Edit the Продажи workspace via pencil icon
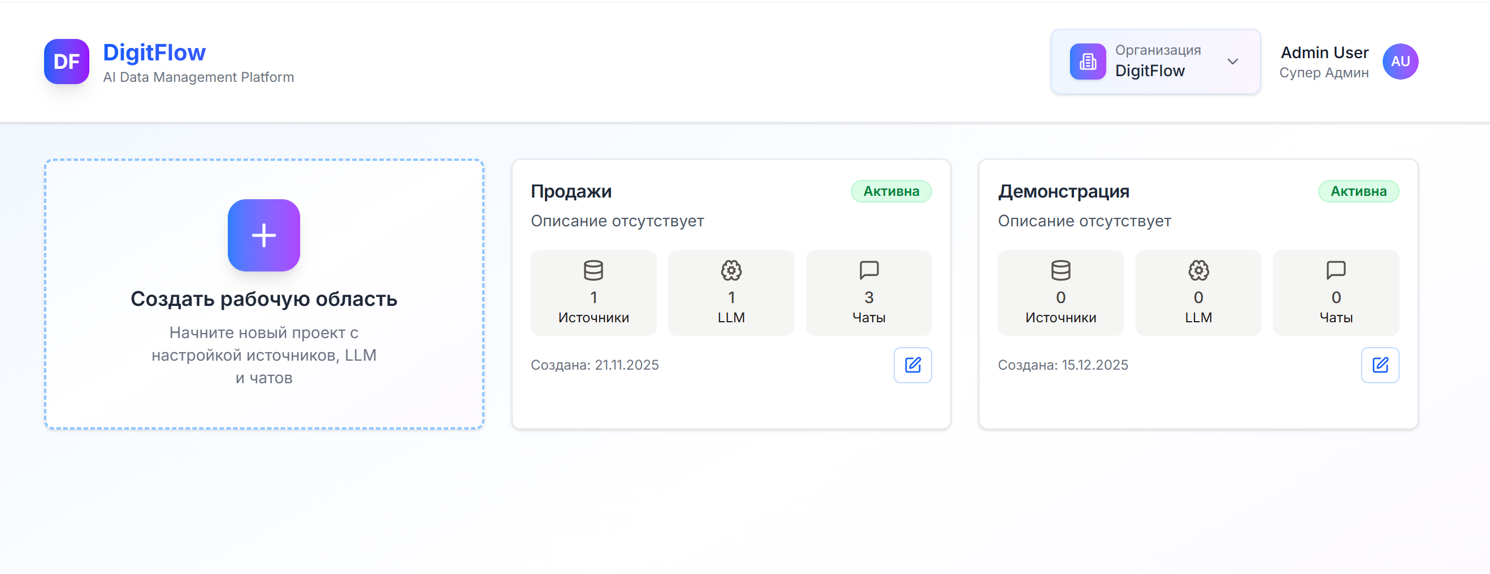The width and height of the screenshot is (1490, 574). click(x=912, y=365)
